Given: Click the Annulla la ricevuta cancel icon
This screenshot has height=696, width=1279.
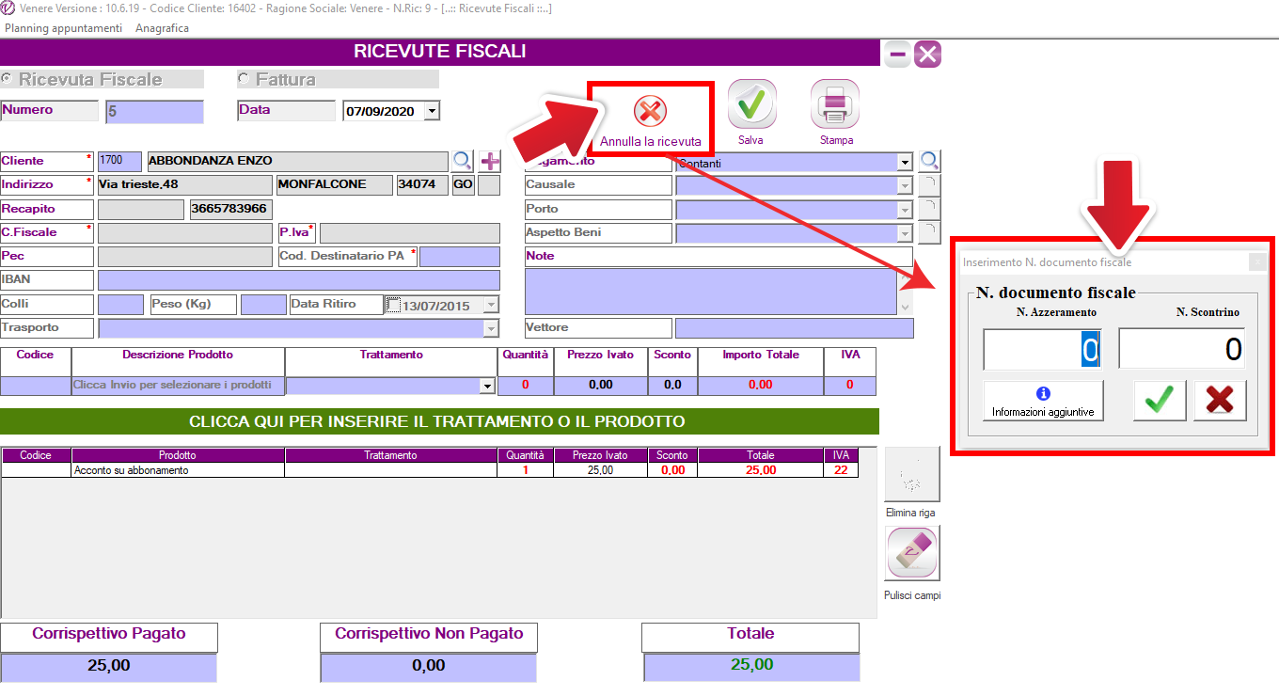Looking at the screenshot, I should [x=650, y=111].
